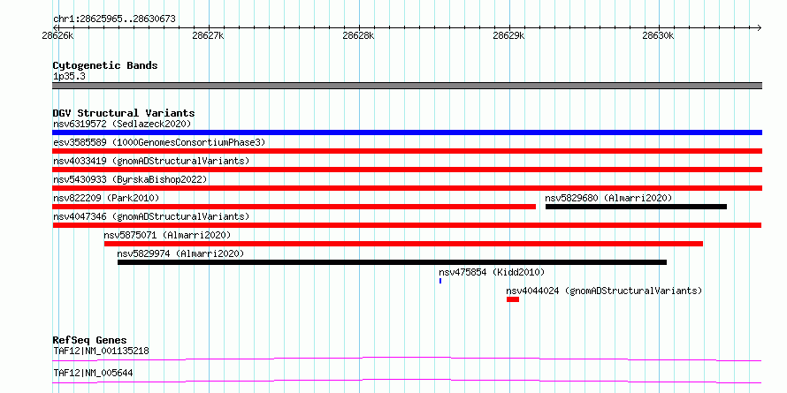The height and width of the screenshot is (393, 787).
Task: Open nsv822209 (Park2010) label
Action: tap(106, 198)
